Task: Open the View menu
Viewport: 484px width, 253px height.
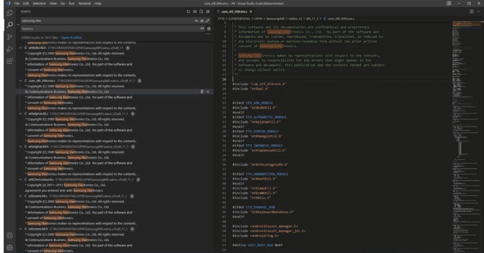Action: point(53,3)
